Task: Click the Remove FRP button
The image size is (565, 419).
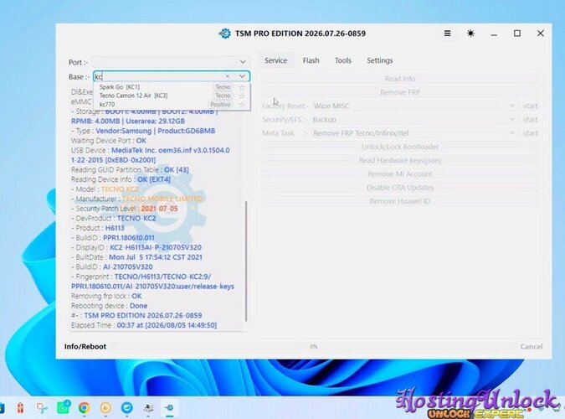Action: point(400,92)
